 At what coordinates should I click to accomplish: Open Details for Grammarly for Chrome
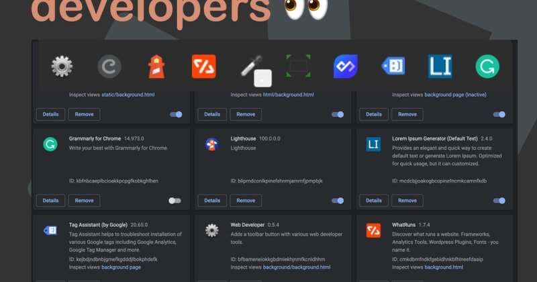[50, 200]
